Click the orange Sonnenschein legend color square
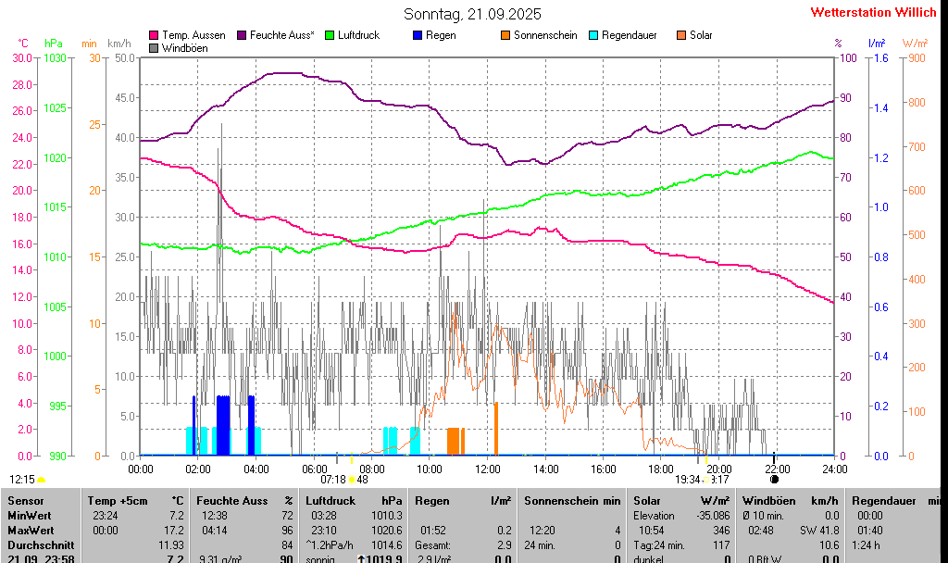The image size is (948, 563). (x=505, y=35)
